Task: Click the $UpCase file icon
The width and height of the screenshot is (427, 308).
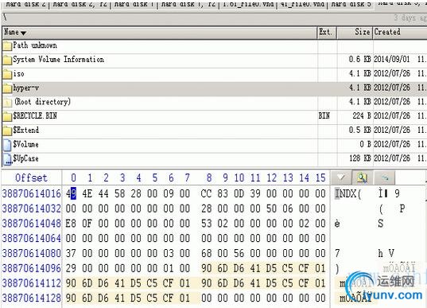Action: 7,159
